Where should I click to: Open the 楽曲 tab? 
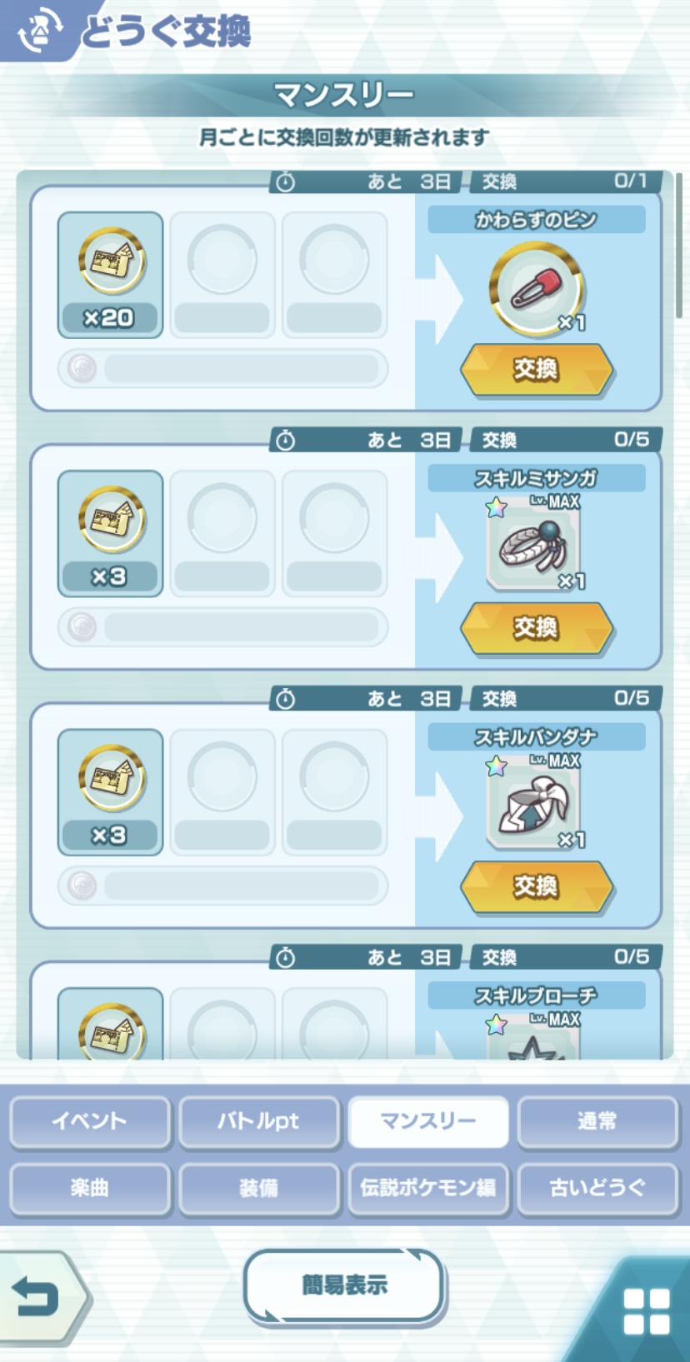pyautogui.click(x=90, y=1189)
